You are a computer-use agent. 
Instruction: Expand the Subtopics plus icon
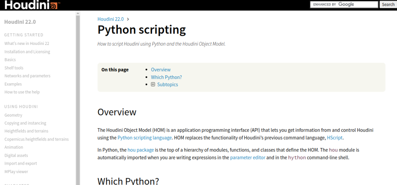153,85
